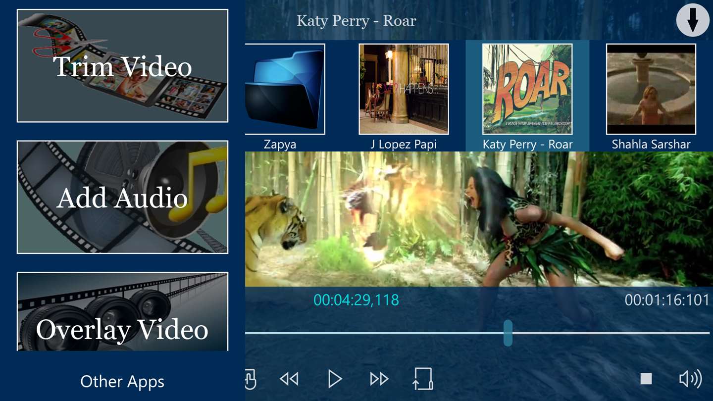The height and width of the screenshot is (401, 713).
Task: Select the J Lopez Papi video thumbnail
Action: (x=404, y=89)
